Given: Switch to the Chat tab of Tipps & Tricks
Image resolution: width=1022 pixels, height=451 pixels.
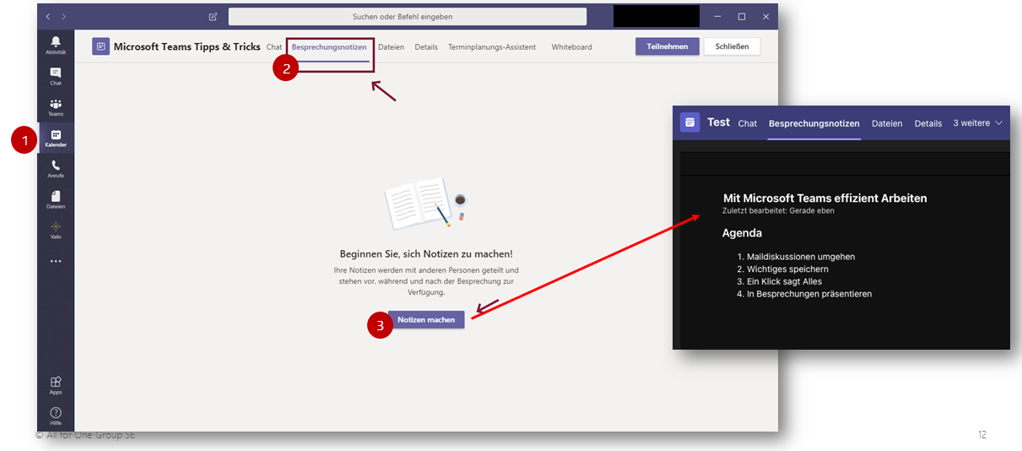Looking at the screenshot, I should (274, 47).
